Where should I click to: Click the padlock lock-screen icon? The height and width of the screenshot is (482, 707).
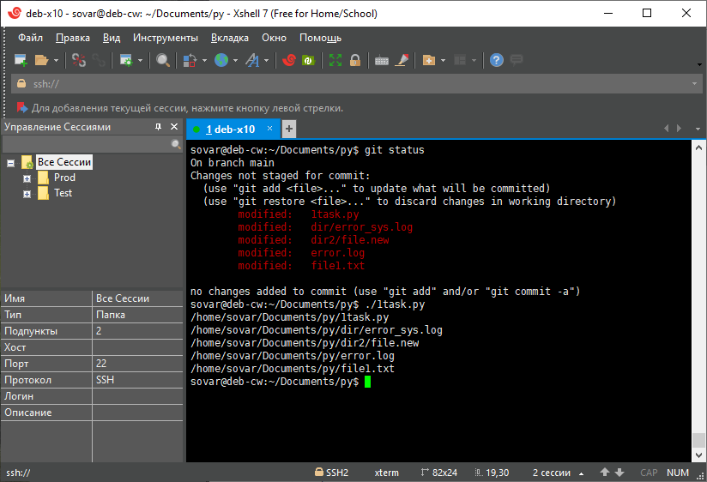click(355, 60)
